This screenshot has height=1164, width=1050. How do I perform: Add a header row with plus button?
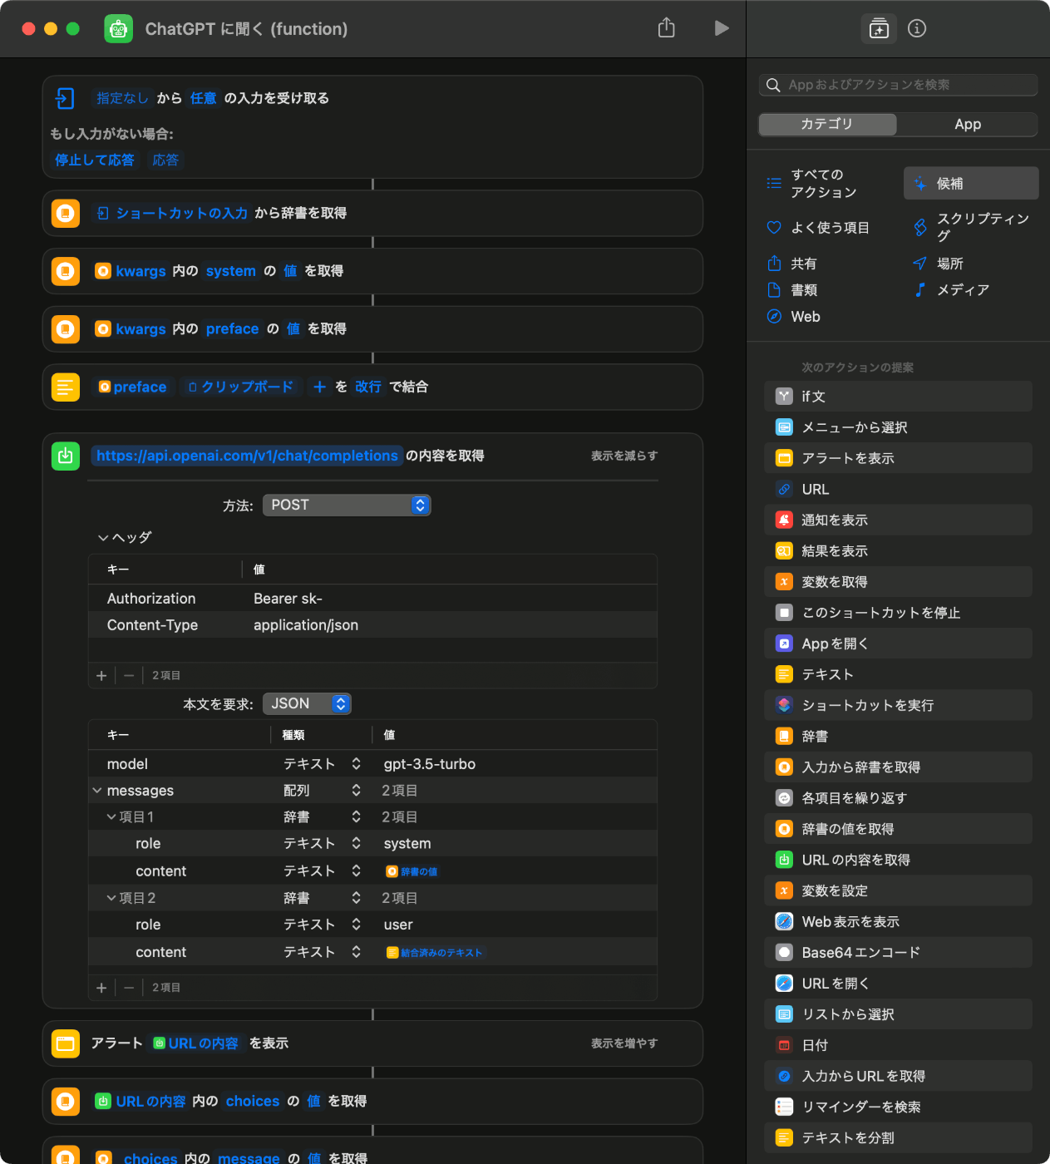(101, 676)
